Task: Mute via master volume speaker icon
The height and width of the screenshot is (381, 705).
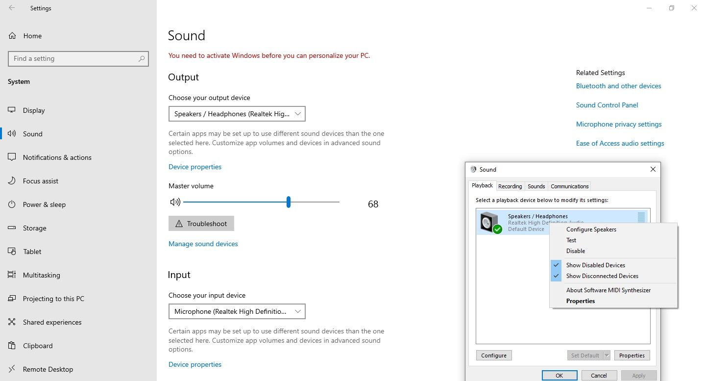Action: click(x=175, y=202)
